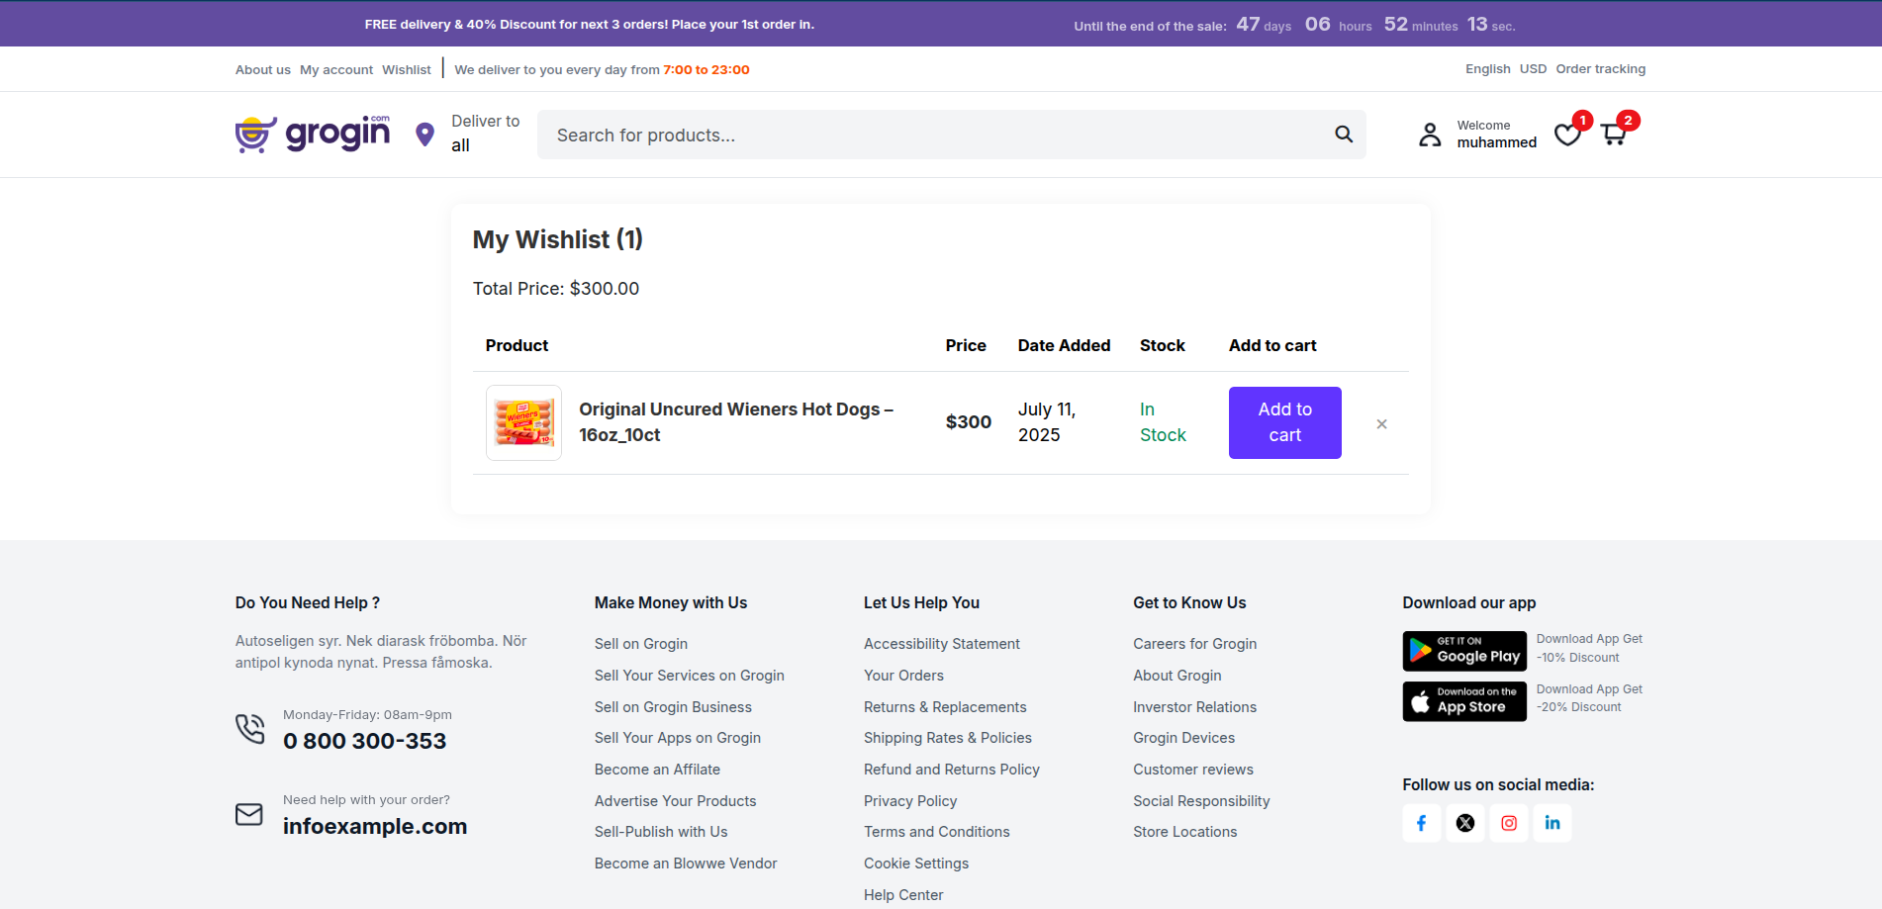Open the Instagram social link
Image resolution: width=1882 pixels, height=909 pixels.
pyautogui.click(x=1509, y=823)
